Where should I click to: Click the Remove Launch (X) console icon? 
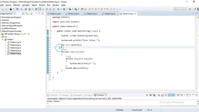pos(150,95)
